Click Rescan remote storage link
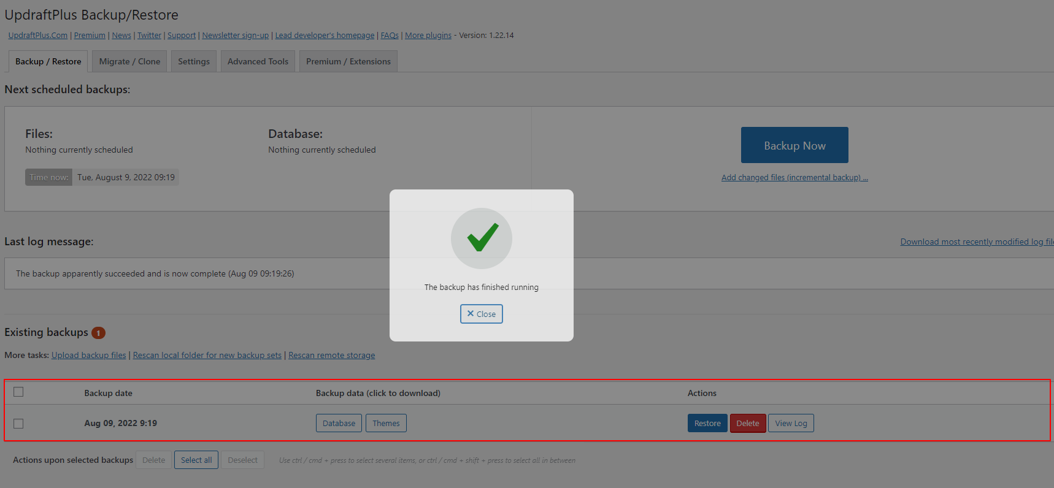Screen dimensions: 1054x488 point(332,355)
